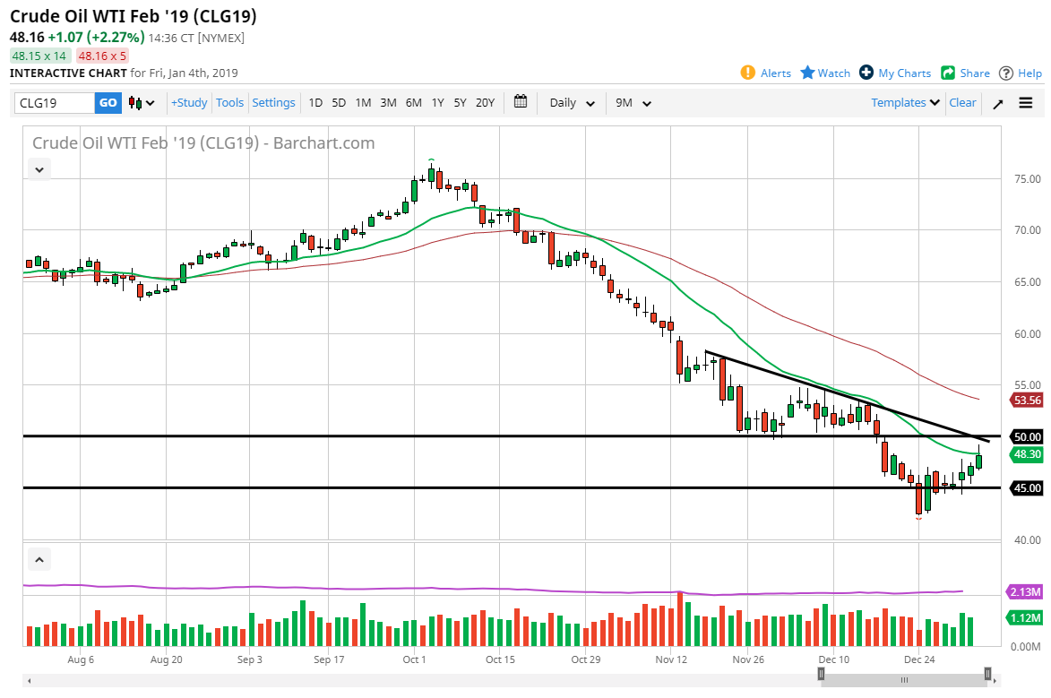
Task: Open My Charts
Action: [895, 73]
